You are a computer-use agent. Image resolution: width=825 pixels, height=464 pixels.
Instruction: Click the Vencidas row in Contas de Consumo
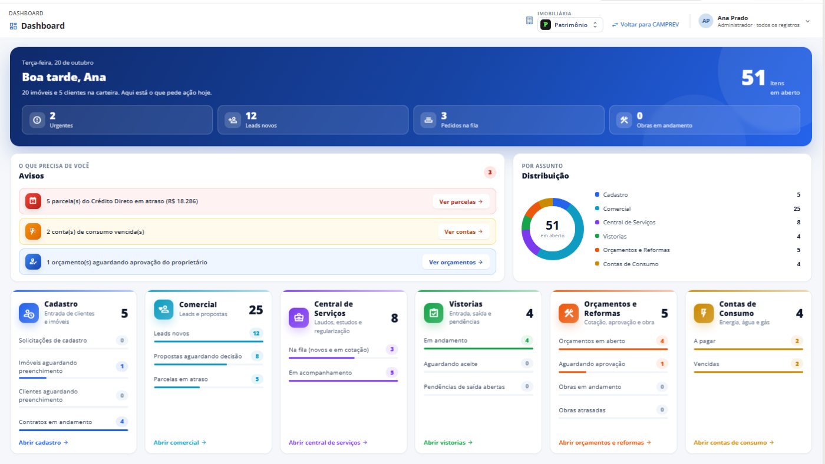pyautogui.click(x=748, y=365)
